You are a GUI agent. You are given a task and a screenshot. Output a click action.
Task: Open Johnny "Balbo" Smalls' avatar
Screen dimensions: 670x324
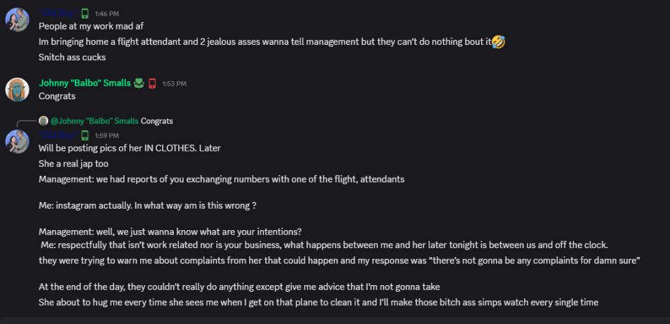click(17, 89)
